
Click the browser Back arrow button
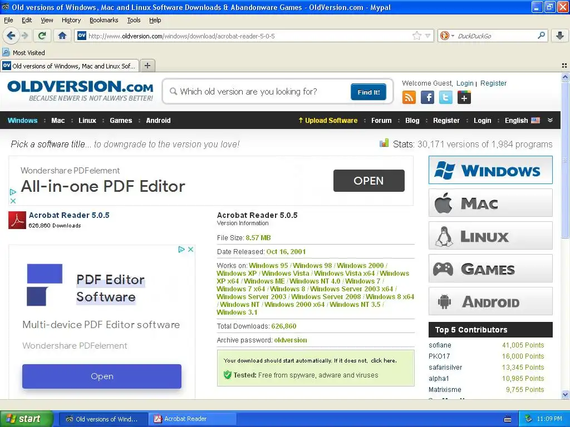[x=11, y=36]
